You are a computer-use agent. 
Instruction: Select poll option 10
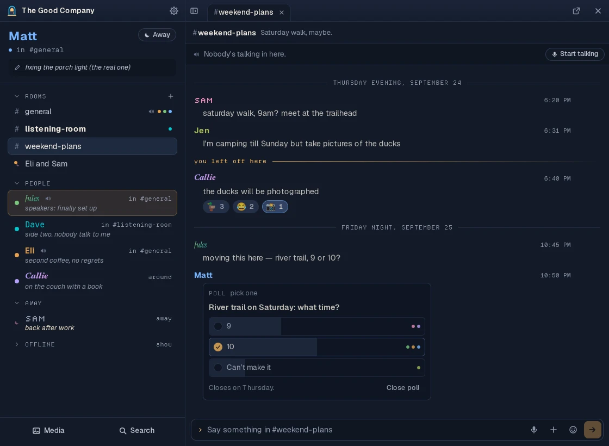[316, 347]
